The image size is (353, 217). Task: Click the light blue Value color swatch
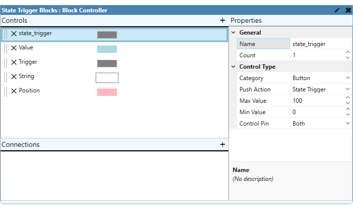point(107,49)
